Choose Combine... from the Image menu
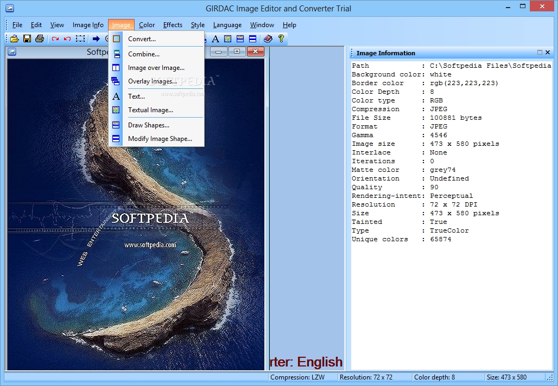The height and width of the screenshot is (386, 558). point(156,54)
